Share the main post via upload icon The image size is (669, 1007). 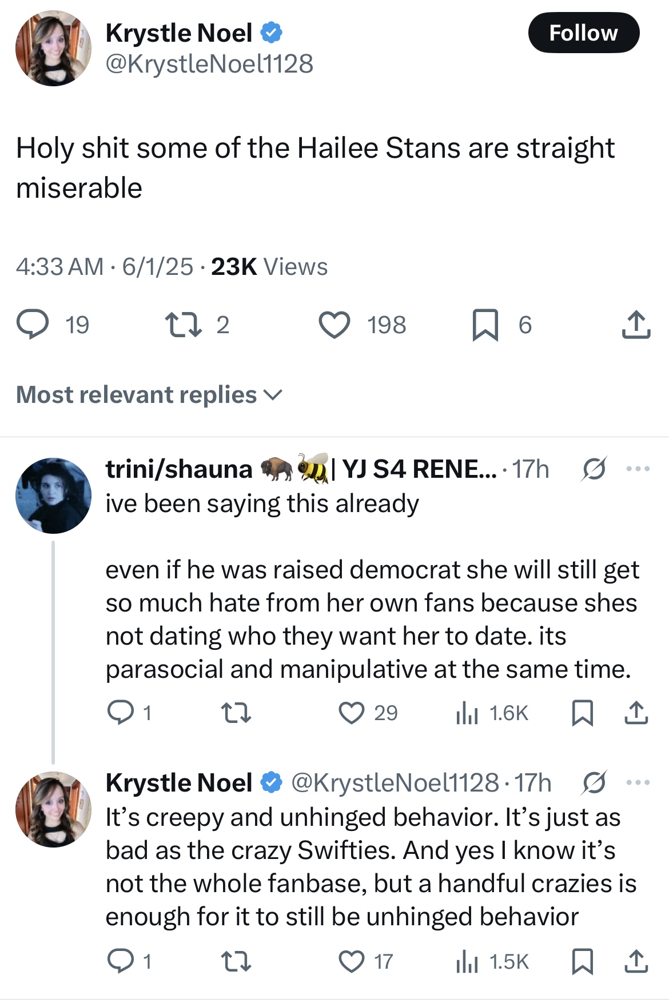[636, 325]
